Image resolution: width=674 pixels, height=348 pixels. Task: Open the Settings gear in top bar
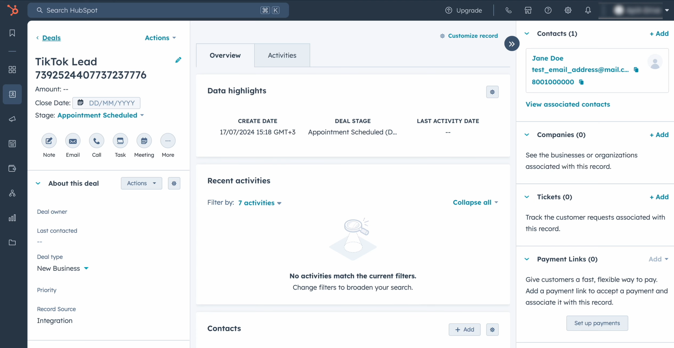[568, 10]
